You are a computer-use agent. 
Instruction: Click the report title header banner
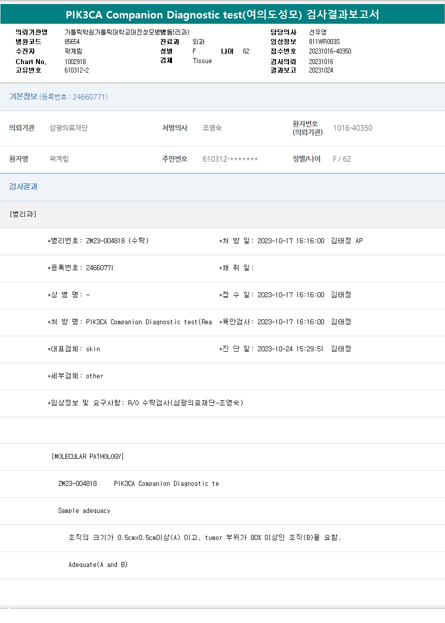pos(222,15)
